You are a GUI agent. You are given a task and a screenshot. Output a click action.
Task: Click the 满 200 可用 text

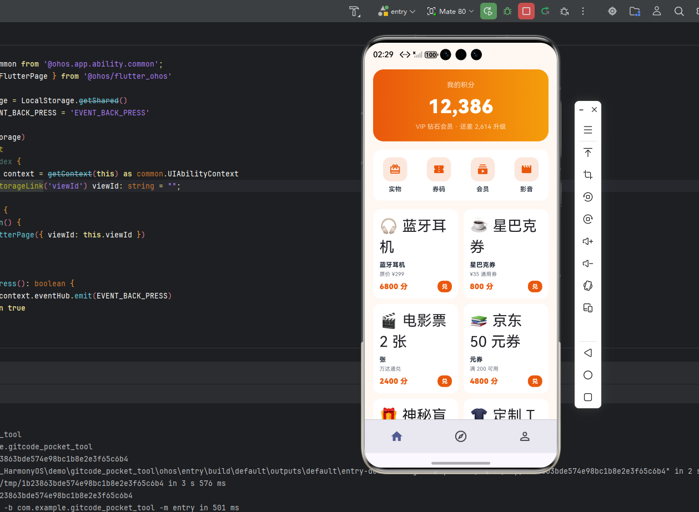(484, 368)
